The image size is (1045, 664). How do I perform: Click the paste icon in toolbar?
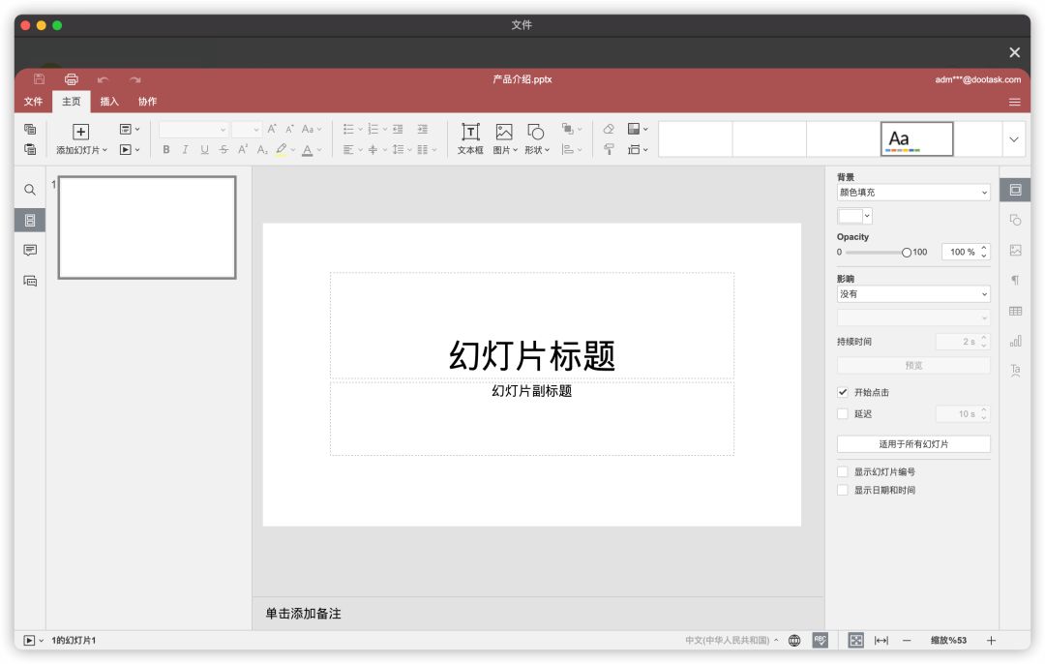coord(30,149)
